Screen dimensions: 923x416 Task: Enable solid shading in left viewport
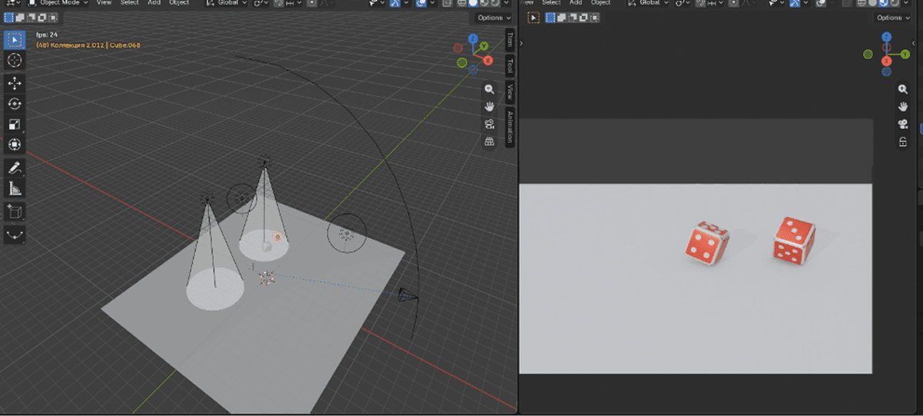click(x=473, y=3)
